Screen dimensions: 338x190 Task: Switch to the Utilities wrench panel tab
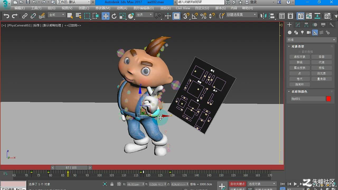tap(332, 25)
